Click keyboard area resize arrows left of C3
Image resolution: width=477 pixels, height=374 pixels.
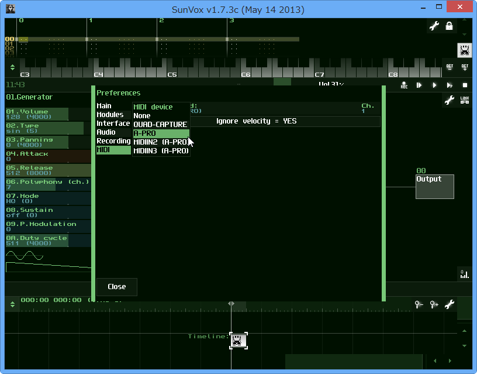tap(12, 67)
